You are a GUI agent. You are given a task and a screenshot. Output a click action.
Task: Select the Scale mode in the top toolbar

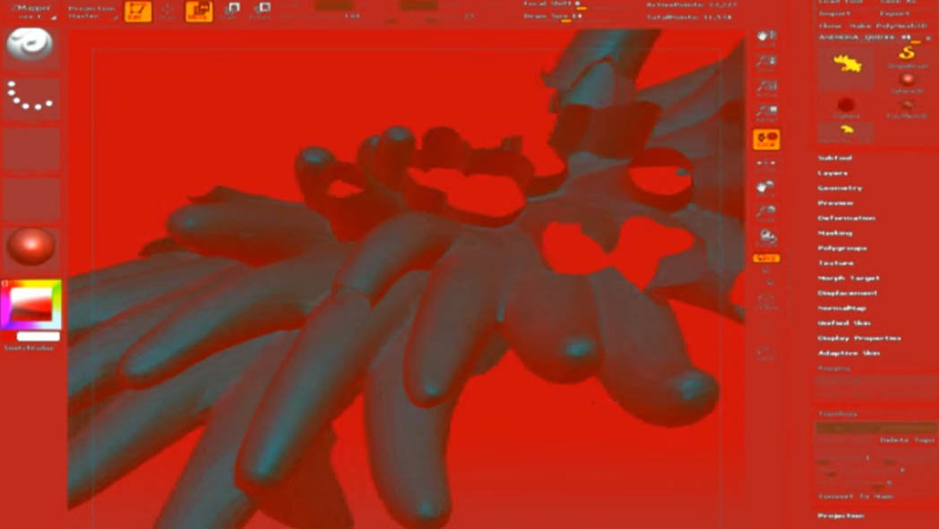tap(230, 12)
